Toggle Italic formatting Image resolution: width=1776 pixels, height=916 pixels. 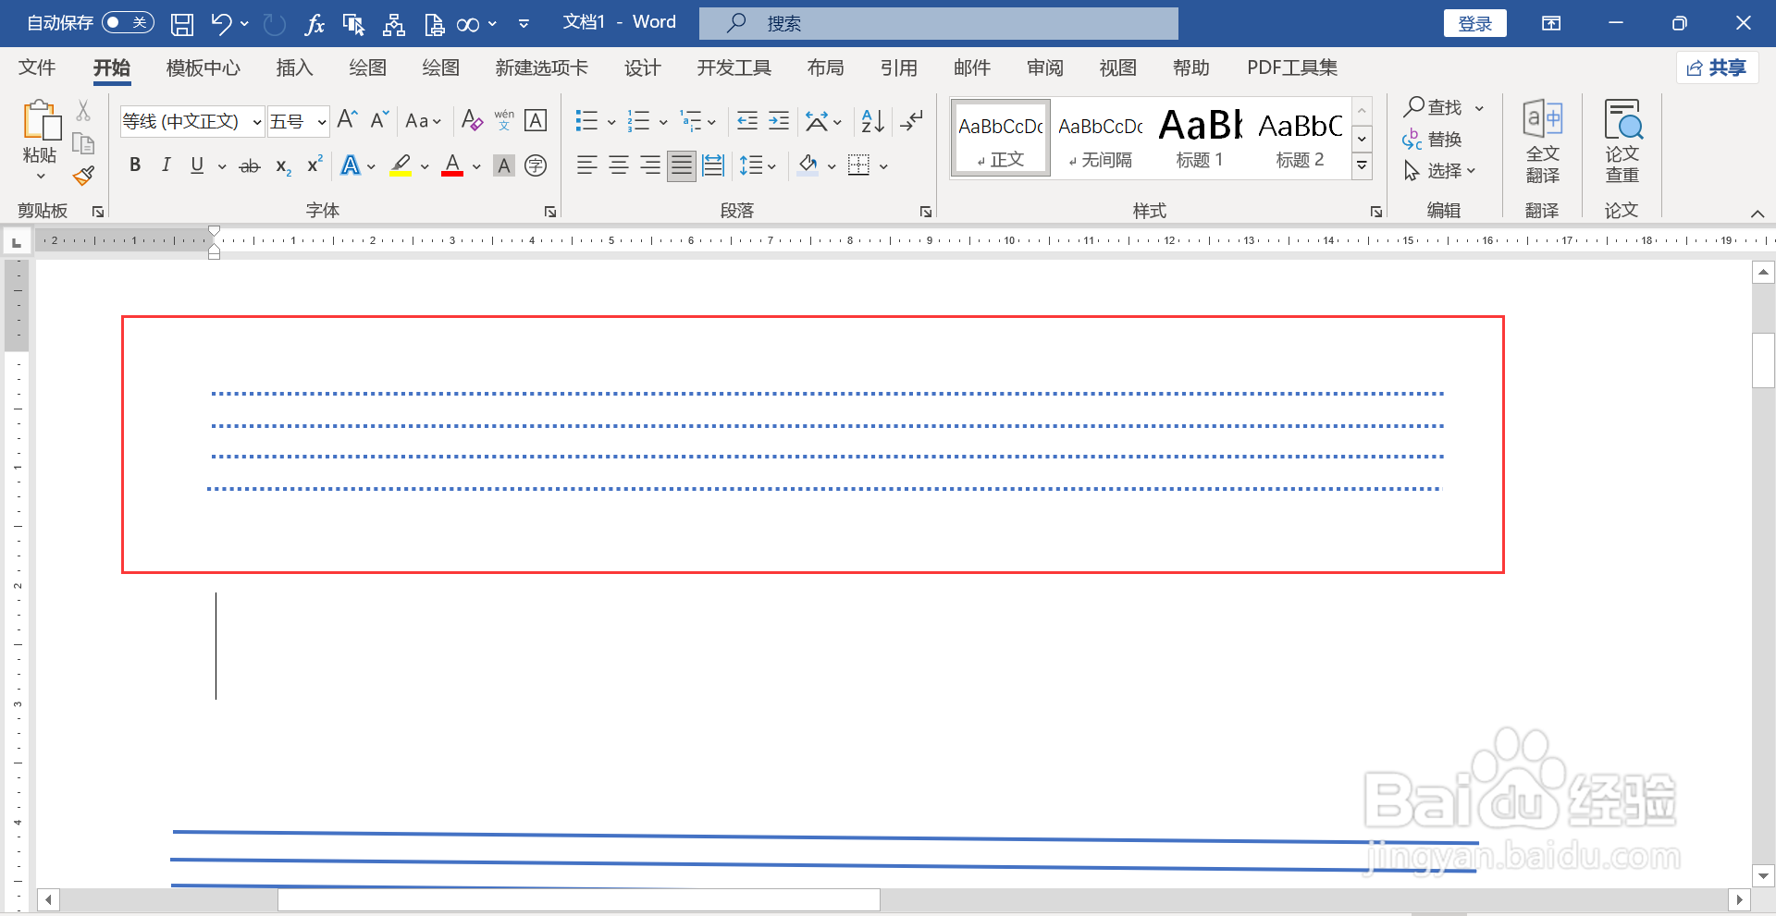pyautogui.click(x=166, y=165)
